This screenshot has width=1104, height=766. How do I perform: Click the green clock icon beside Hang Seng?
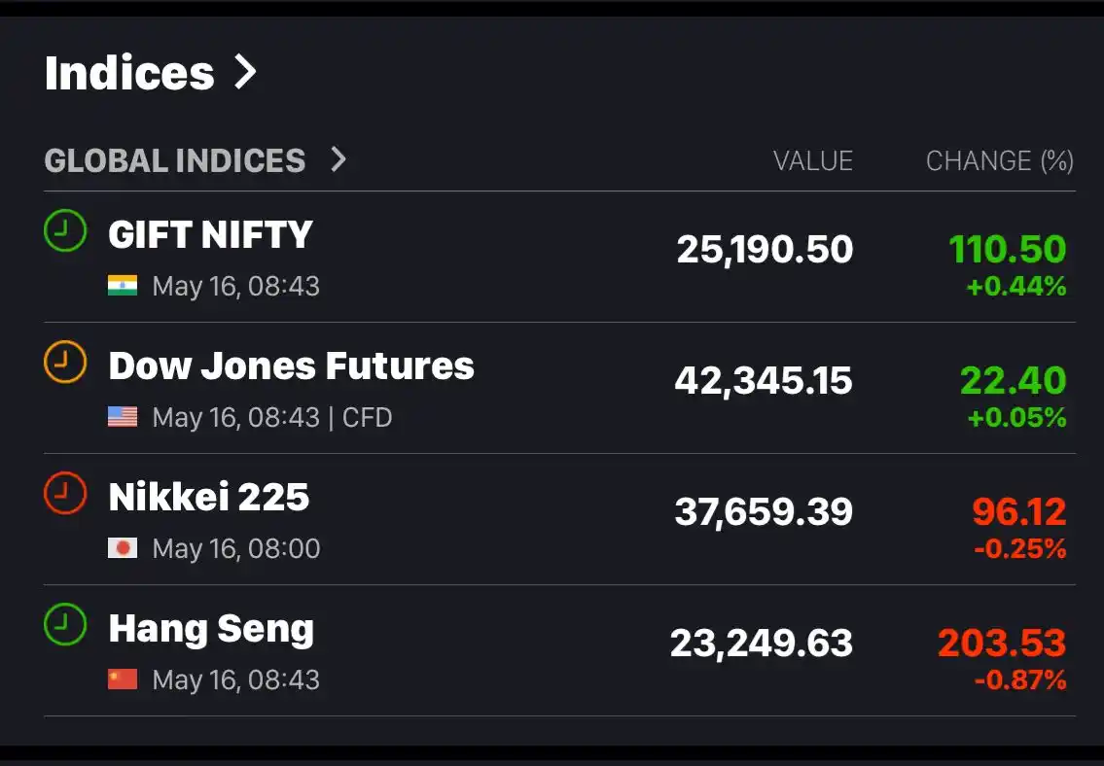(x=65, y=624)
